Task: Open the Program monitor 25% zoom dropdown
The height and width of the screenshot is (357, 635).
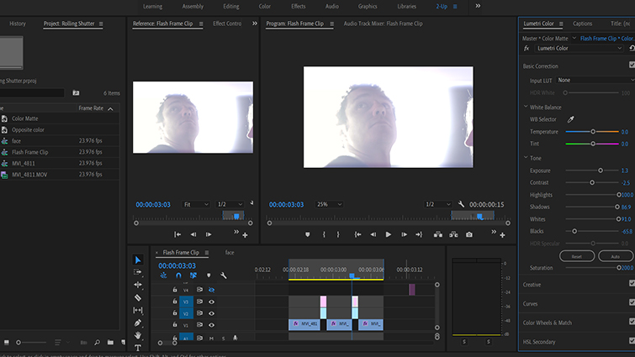Action: 328,204
